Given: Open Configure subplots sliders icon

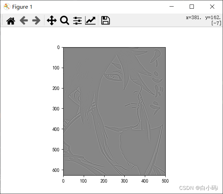Looking at the screenshot, I should 77,20.
